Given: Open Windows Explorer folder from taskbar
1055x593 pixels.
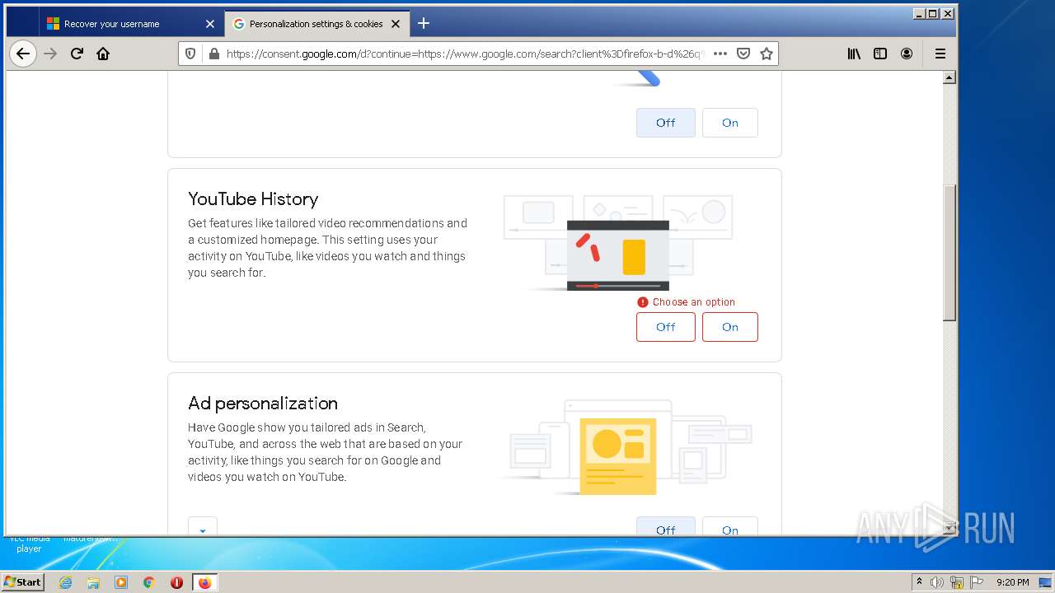Looking at the screenshot, I should 93,582.
